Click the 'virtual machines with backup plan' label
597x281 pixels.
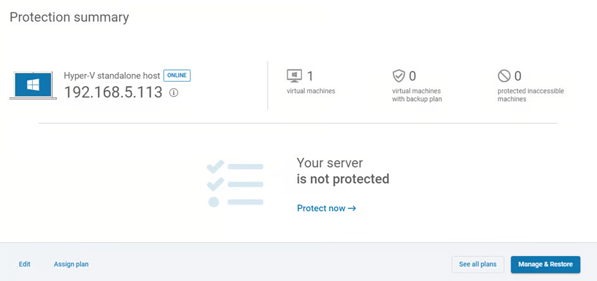point(417,95)
